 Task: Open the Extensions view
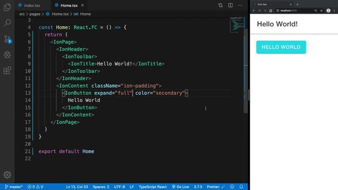[7, 70]
